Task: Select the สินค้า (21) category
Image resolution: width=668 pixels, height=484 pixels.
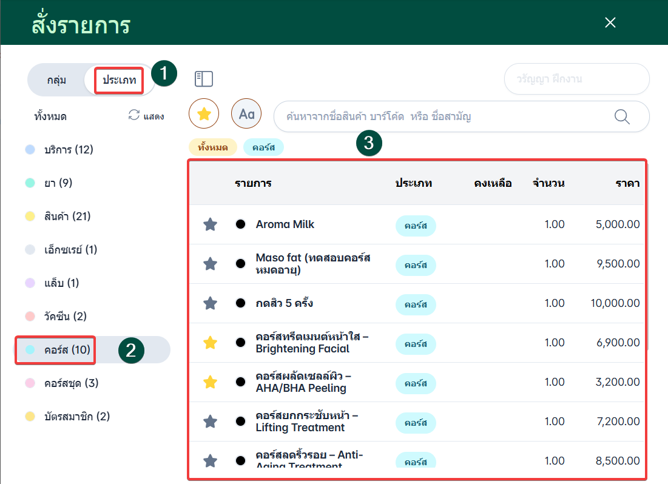Action: point(67,216)
